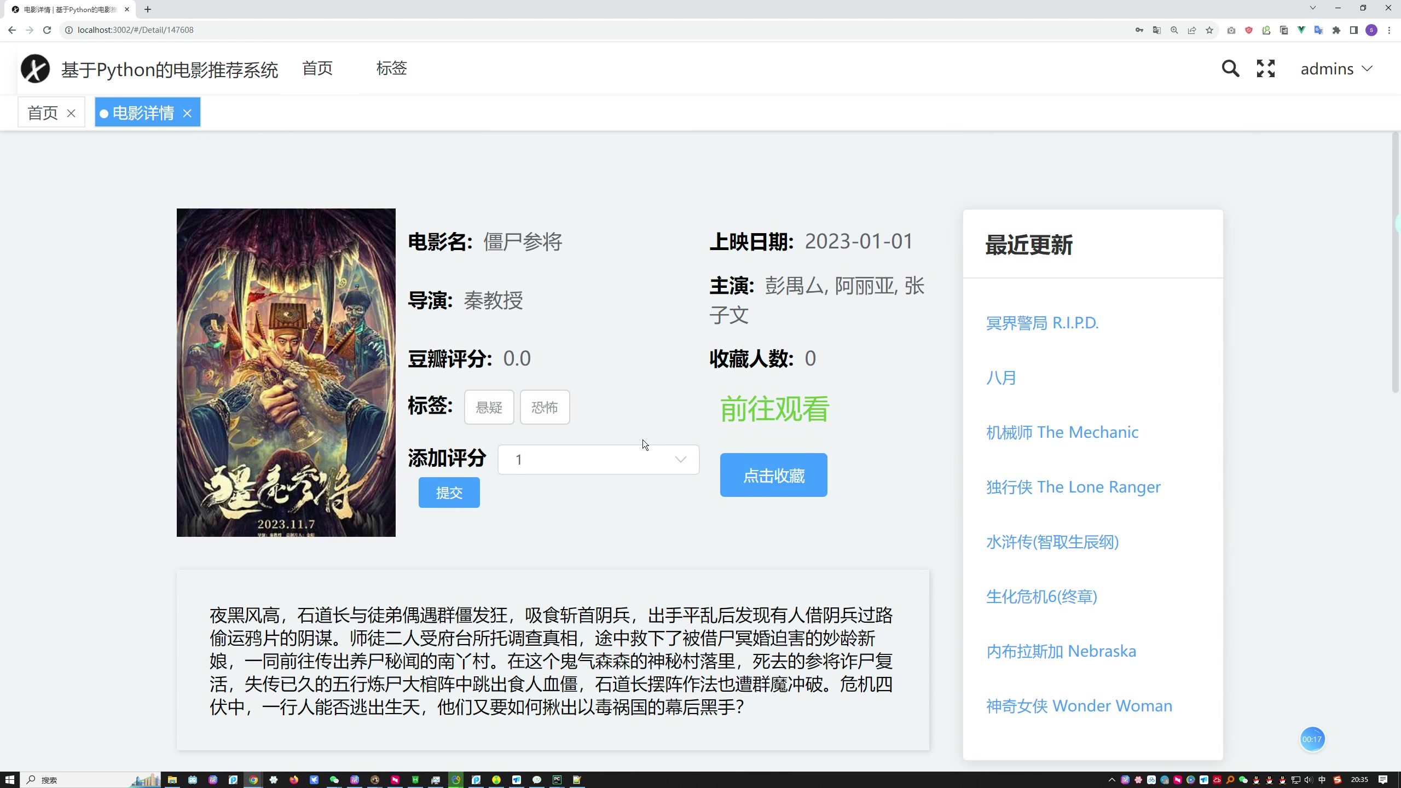
Task: Open the admins user dropdown
Action: pos(1336,69)
